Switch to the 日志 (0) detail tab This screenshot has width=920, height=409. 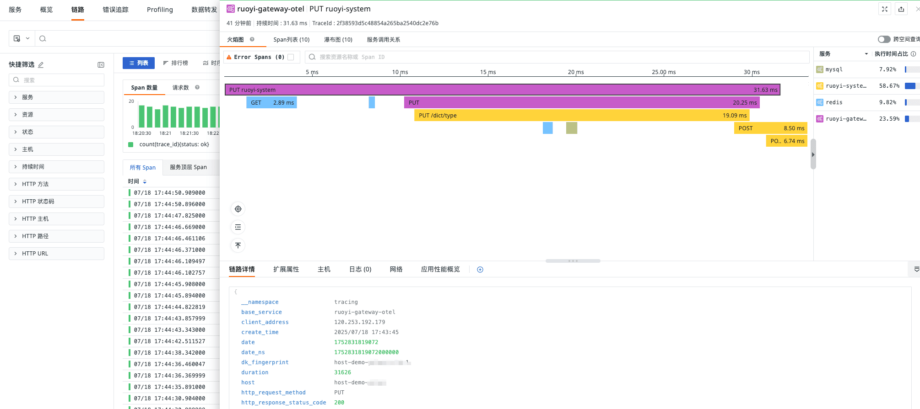pyautogui.click(x=360, y=270)
